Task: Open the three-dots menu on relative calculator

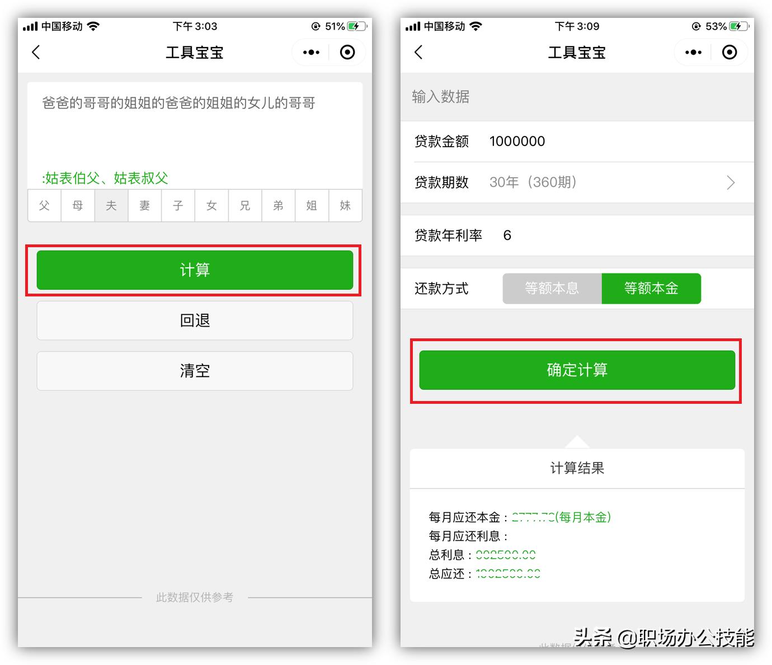Action: pos(311,53)
